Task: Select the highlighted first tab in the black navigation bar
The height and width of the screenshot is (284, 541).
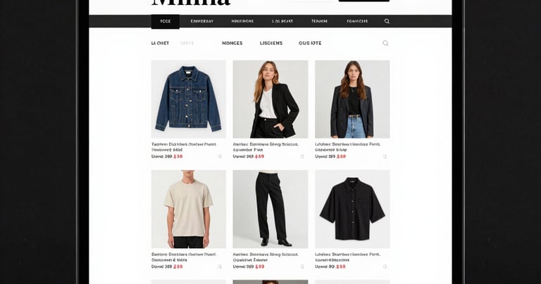Action: pos(166,21)
